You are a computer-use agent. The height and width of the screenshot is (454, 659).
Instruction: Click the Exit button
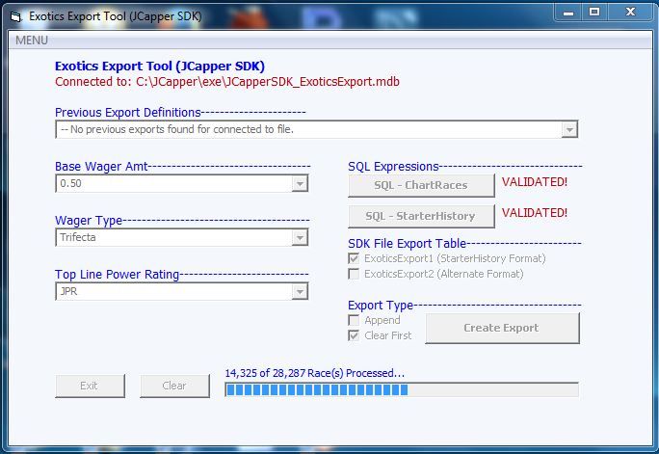pyautogui.click(x=90, y=386)
